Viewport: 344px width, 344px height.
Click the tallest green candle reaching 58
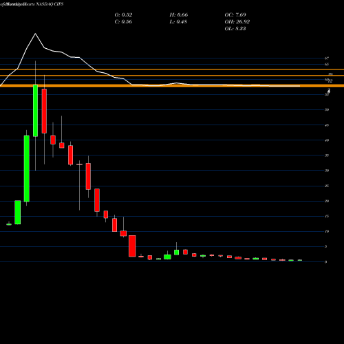(35, 111)
